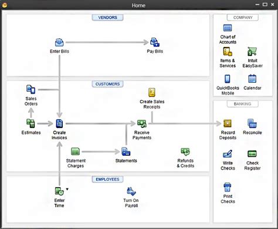Click the "Pay Bills" text label
278x229 pixels.
[x=155, y=51]
